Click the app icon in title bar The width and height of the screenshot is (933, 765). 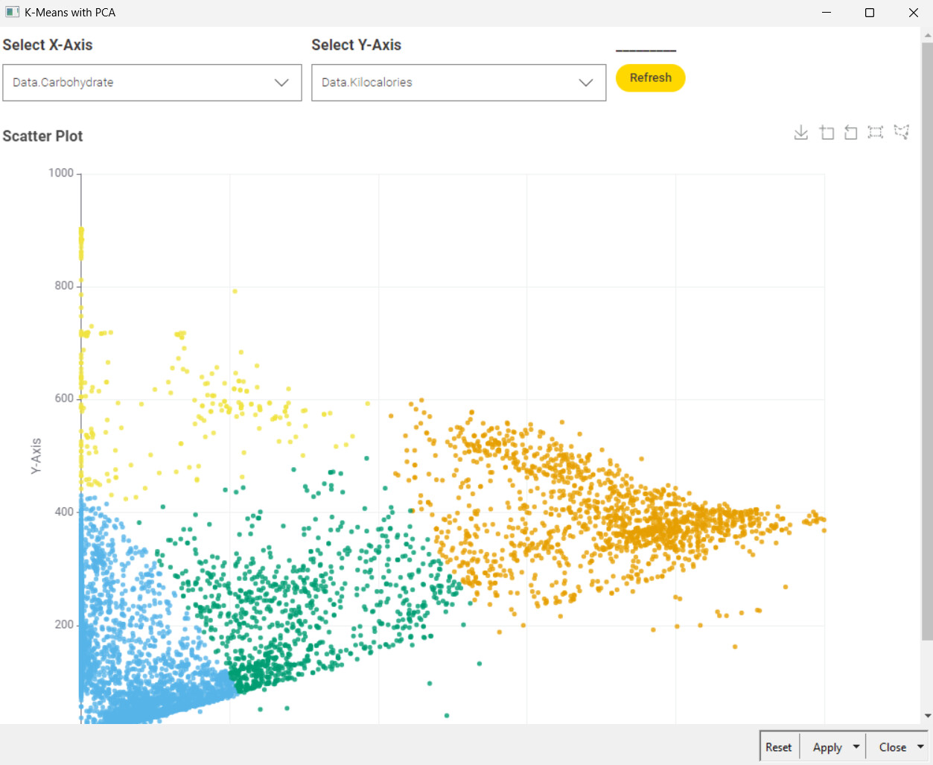click(12, 12)
